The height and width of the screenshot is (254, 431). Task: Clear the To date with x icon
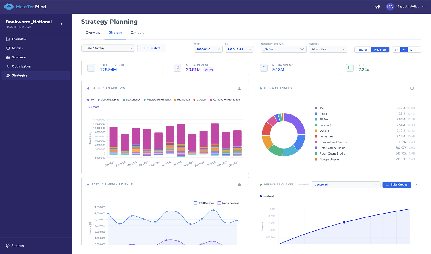250,49
